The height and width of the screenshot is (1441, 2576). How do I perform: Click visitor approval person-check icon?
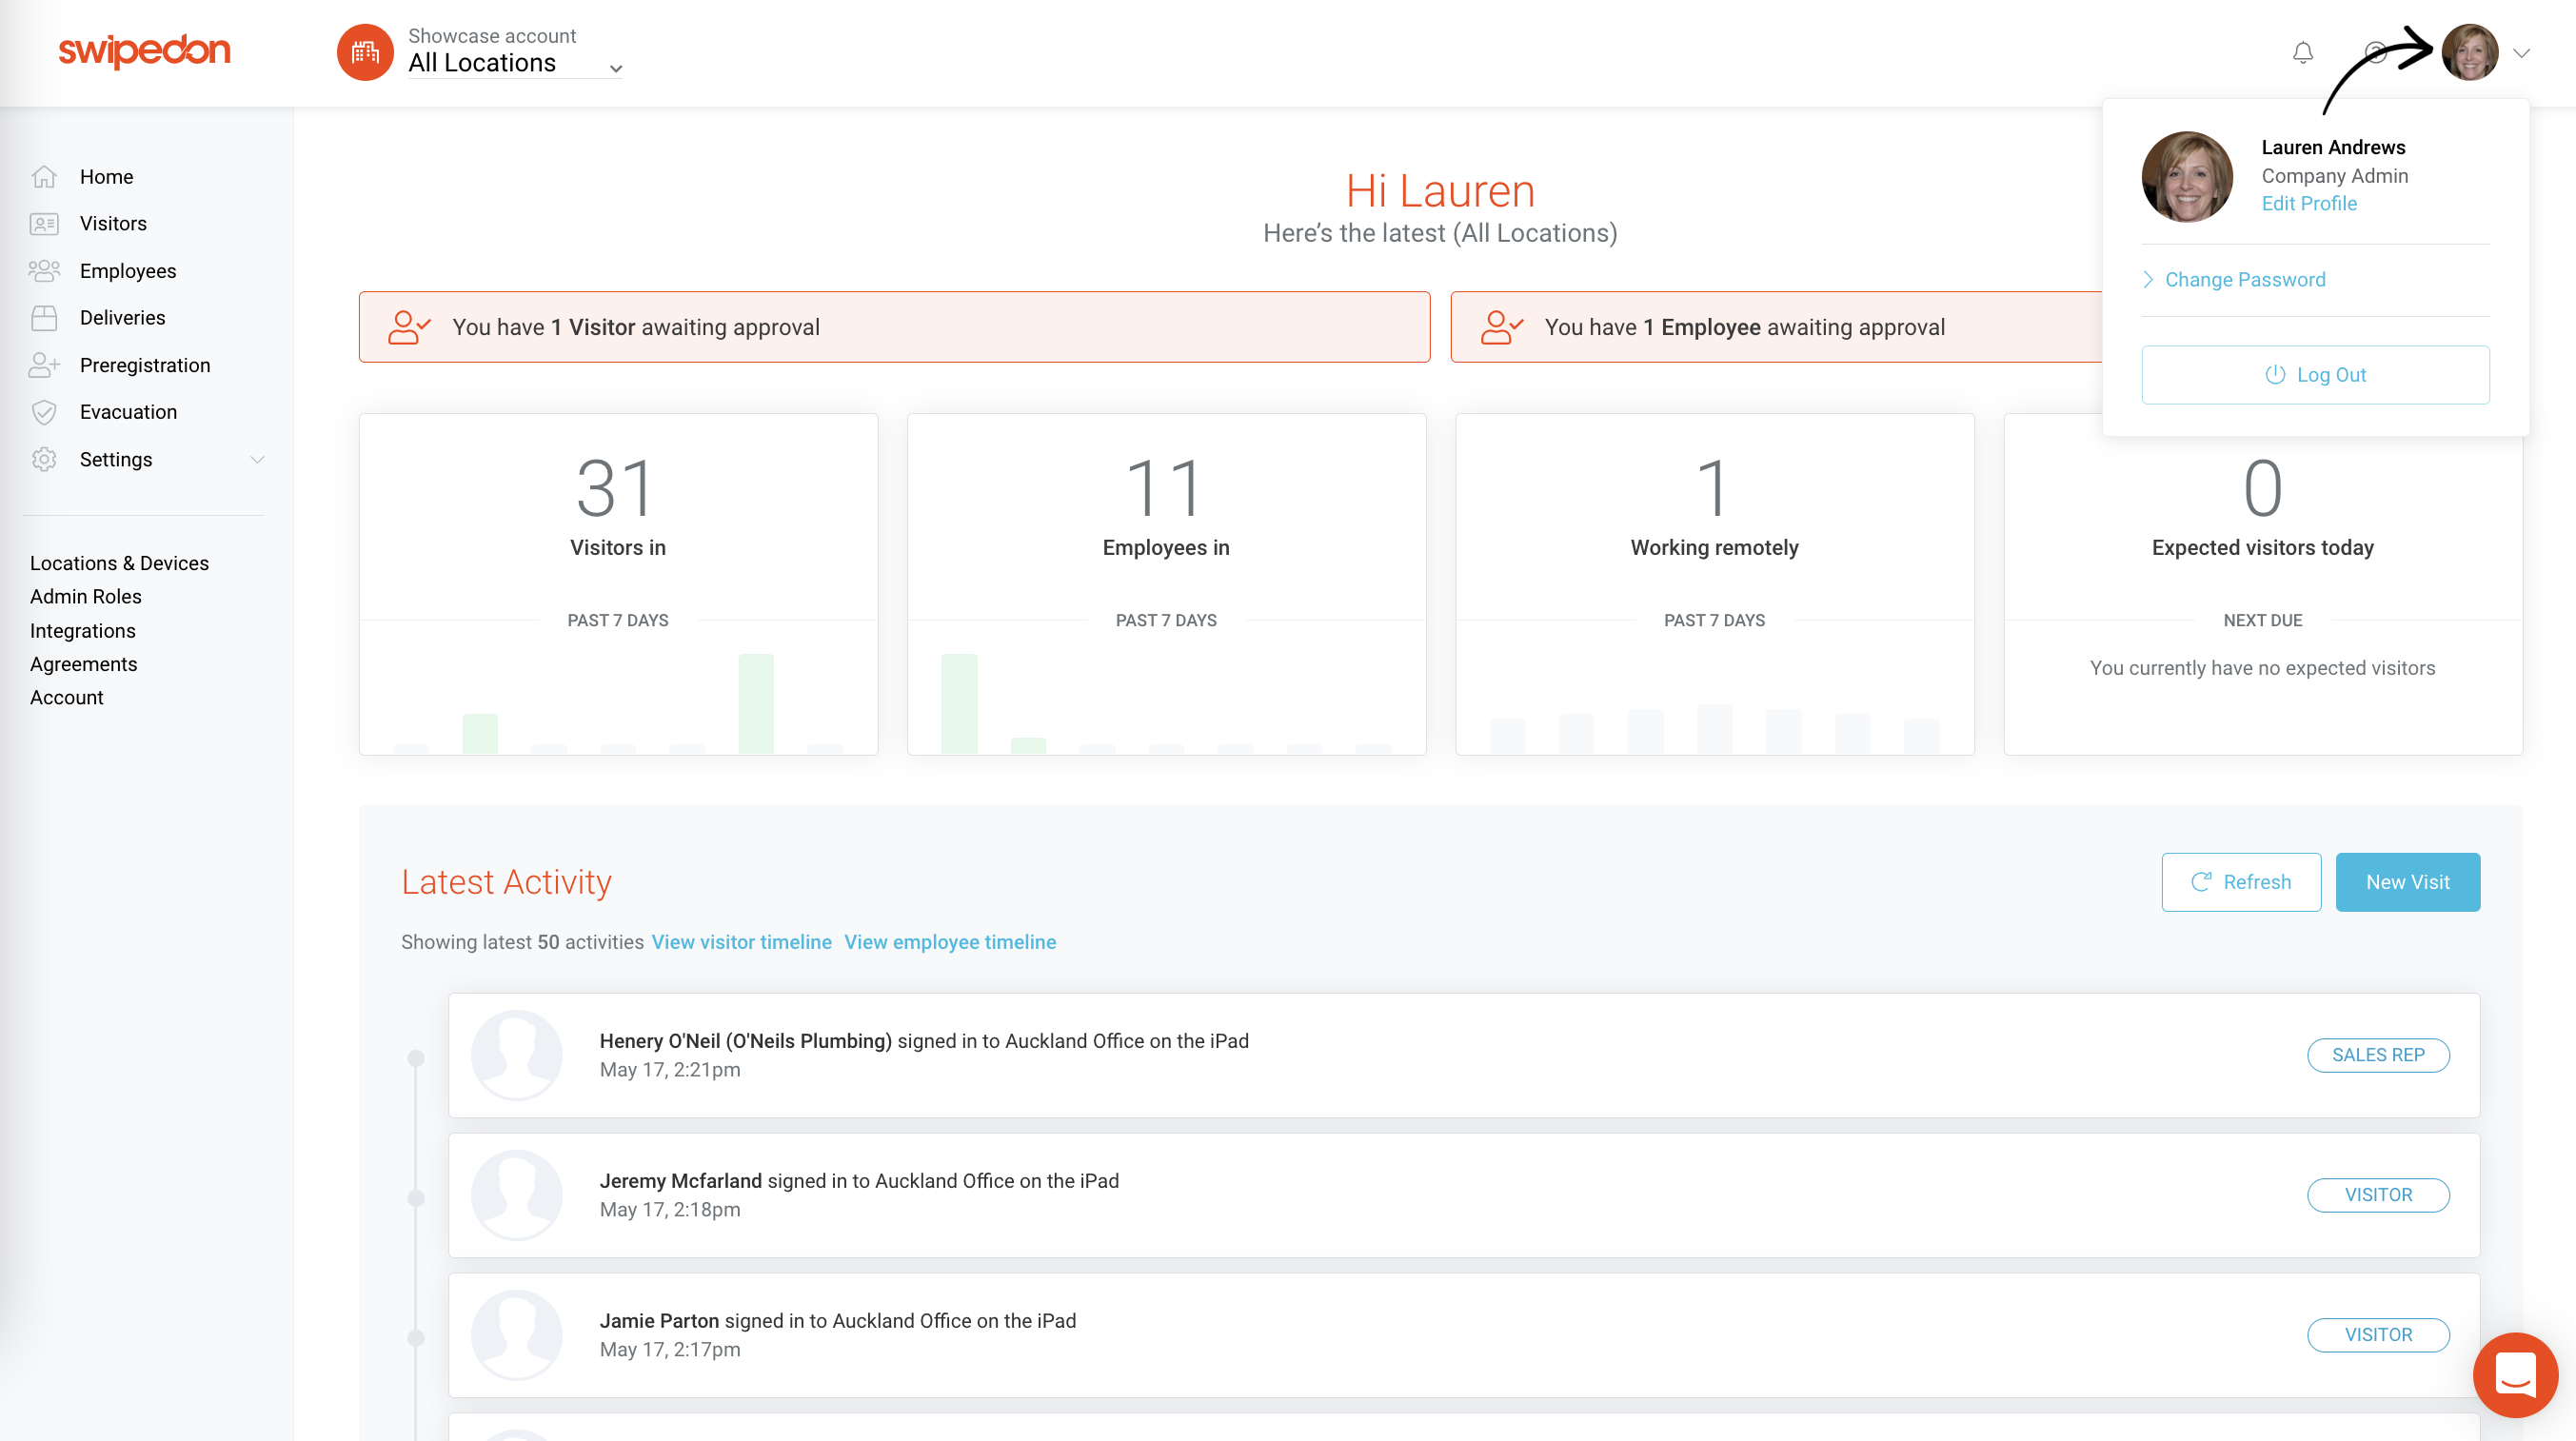(409, 327)
